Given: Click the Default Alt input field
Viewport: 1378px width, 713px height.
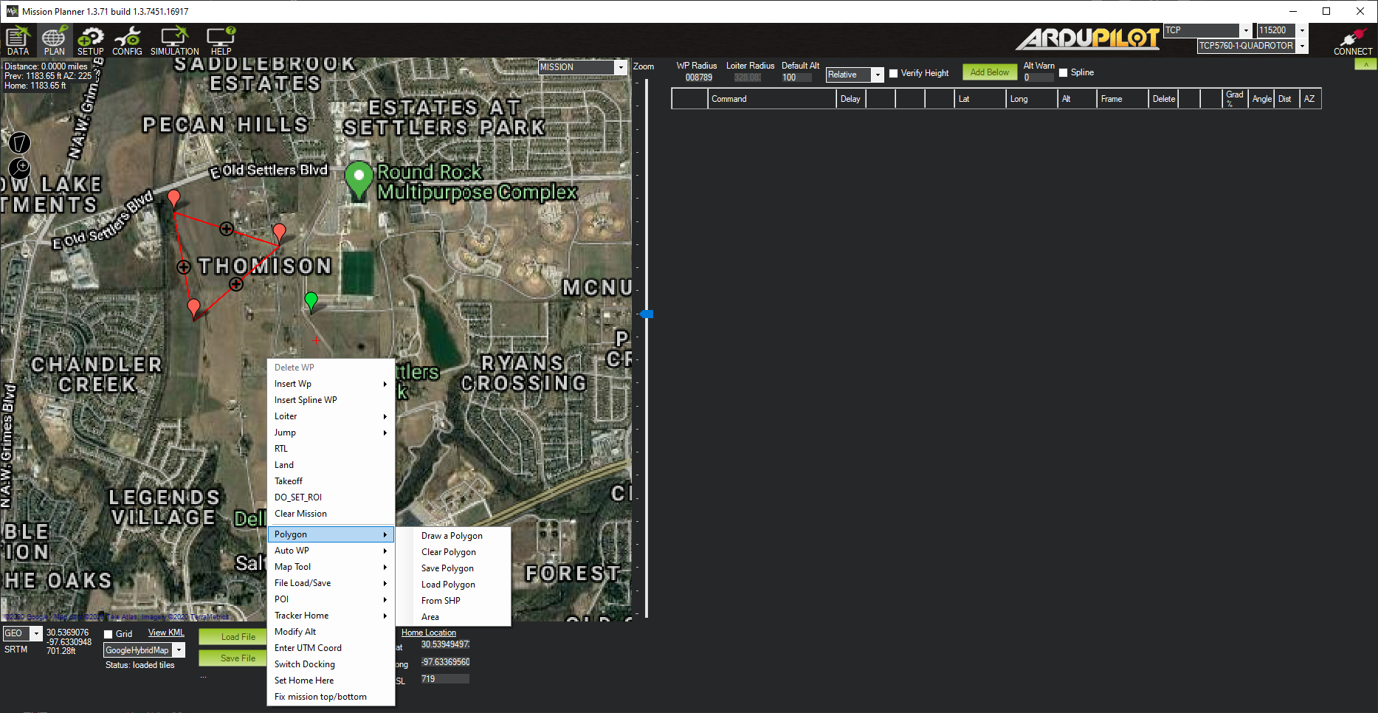Looking at the screenshot, I should 796,77.
